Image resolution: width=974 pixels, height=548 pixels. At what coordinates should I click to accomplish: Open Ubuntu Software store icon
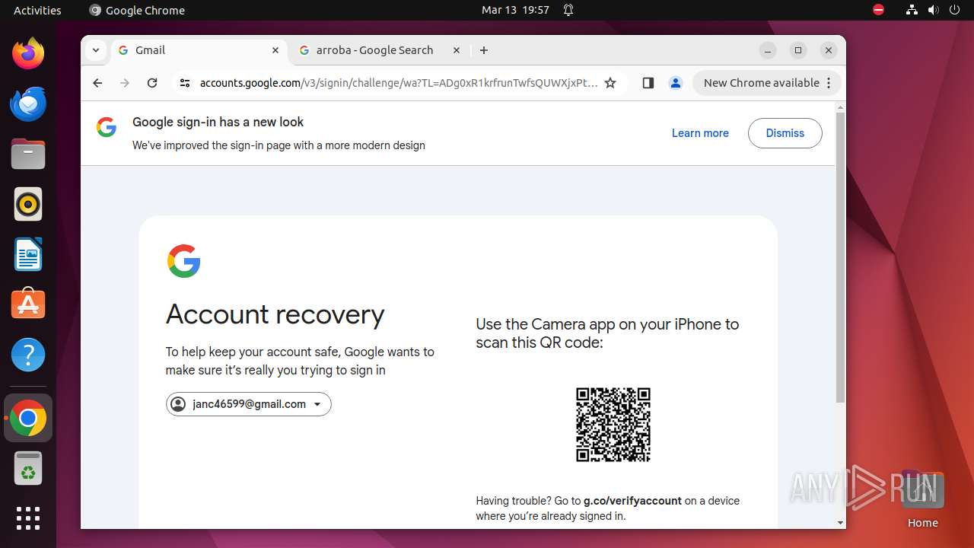28,304
